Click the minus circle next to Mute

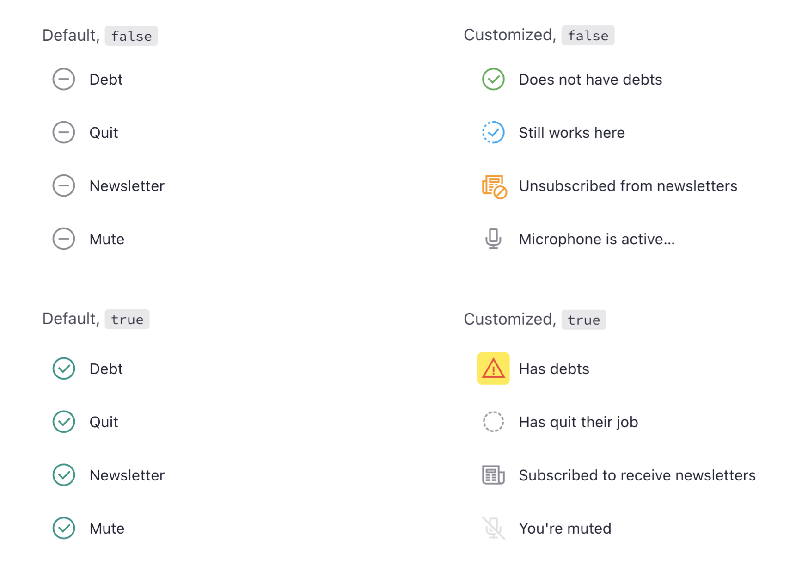click(64, 239)
